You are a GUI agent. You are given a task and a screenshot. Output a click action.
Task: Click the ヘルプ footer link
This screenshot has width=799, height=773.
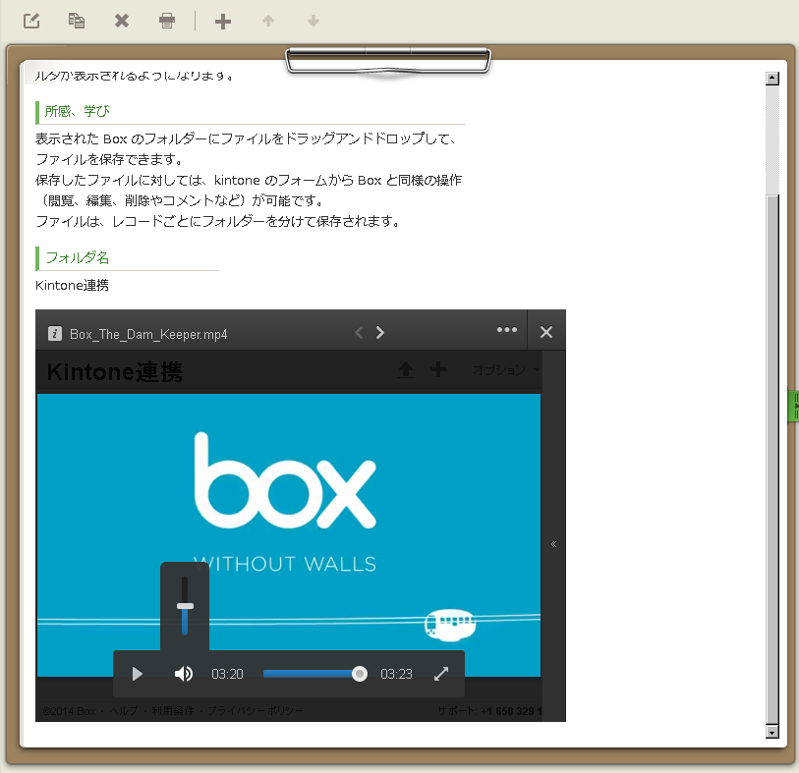(124, 711)
